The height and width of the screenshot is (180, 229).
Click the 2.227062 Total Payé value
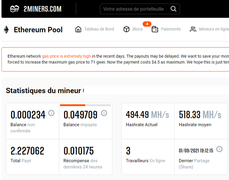point(27,151)
